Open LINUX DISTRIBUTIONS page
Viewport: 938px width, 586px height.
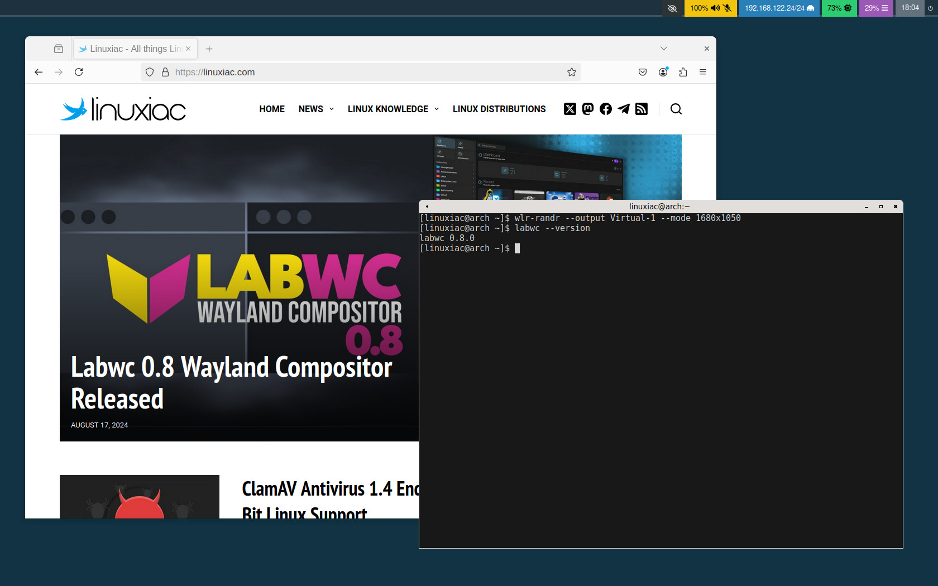499,109
